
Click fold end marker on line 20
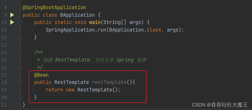pos(20,97)
